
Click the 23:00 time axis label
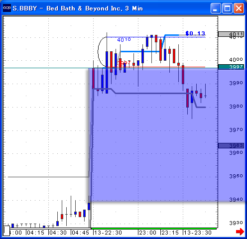pyautogui.click(x=147, y=233)
